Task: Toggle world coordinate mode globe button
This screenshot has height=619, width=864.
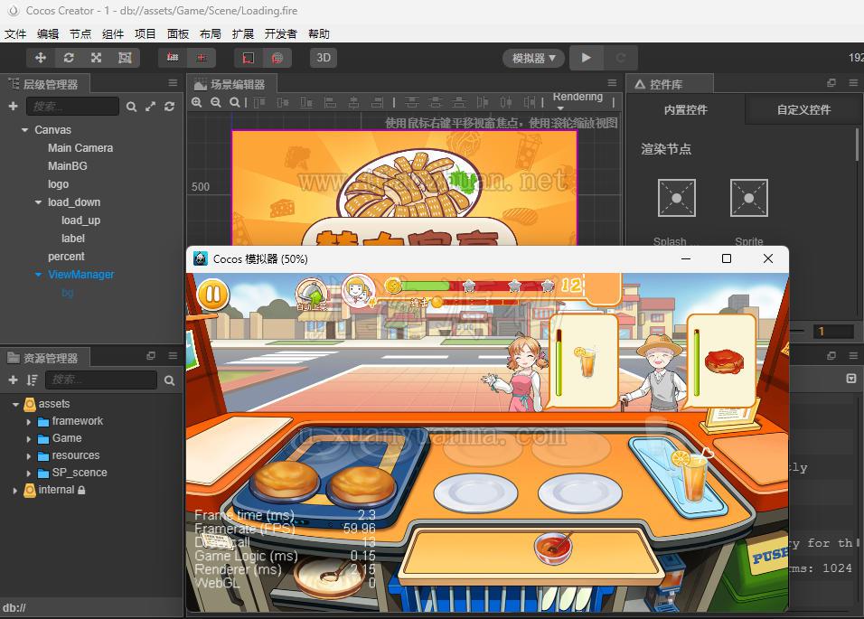Action: [x=277, y=58]
